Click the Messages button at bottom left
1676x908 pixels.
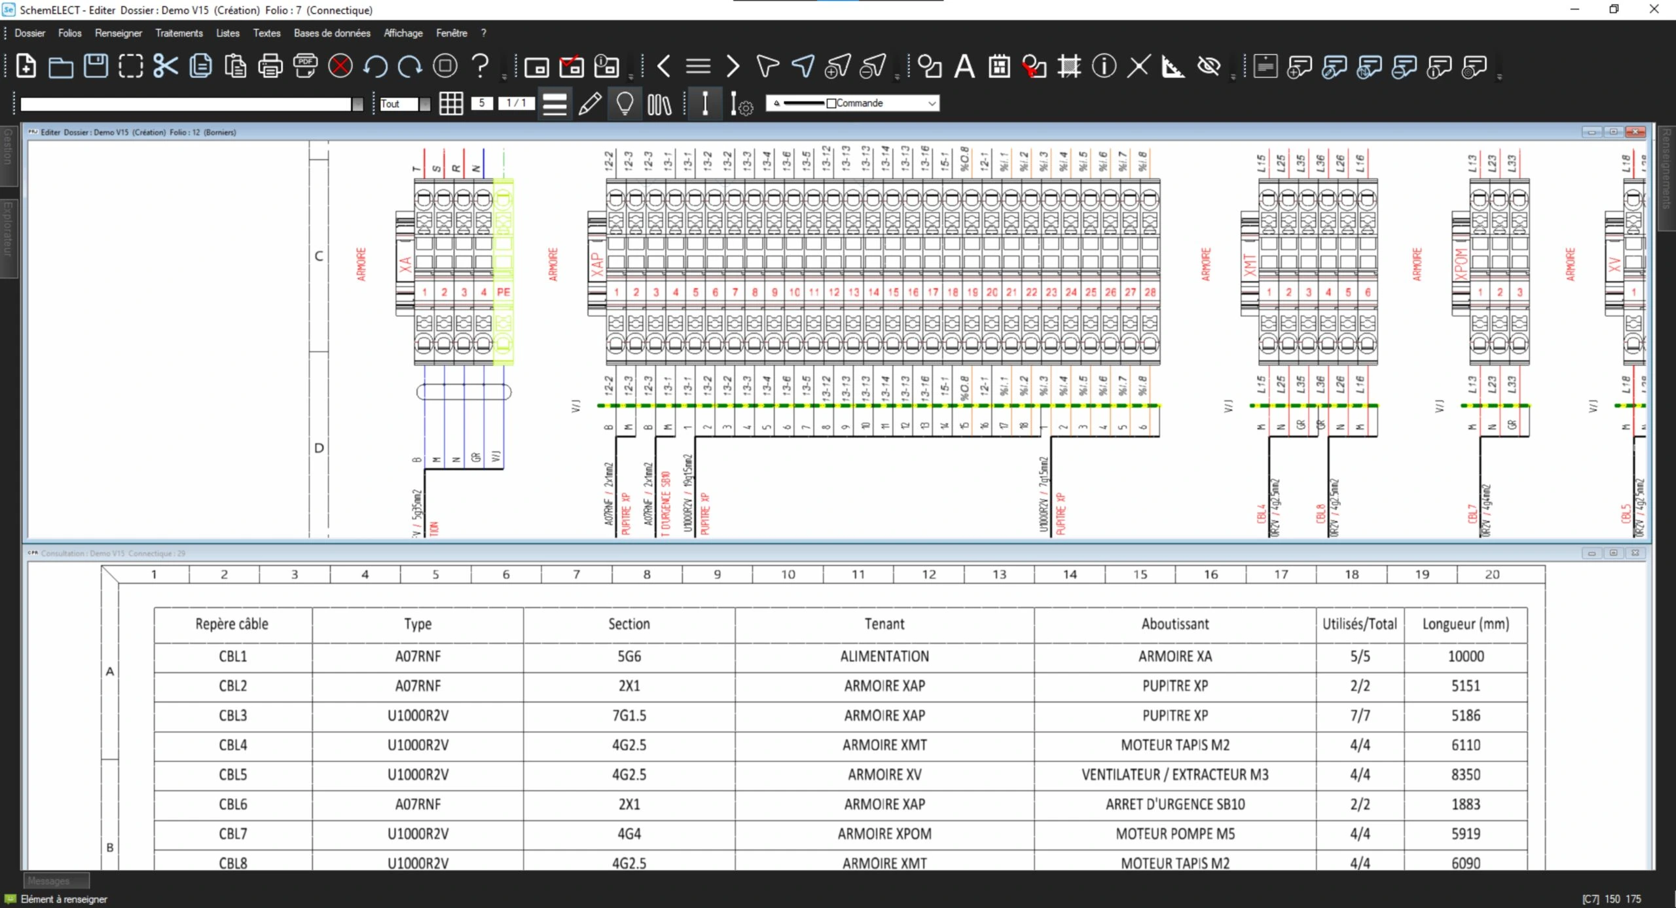pyautogui.click(x=56, y=881)
